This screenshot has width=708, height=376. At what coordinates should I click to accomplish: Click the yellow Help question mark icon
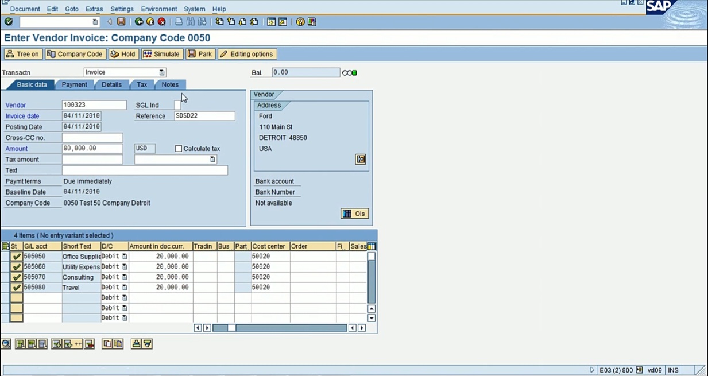coord(300,22)
